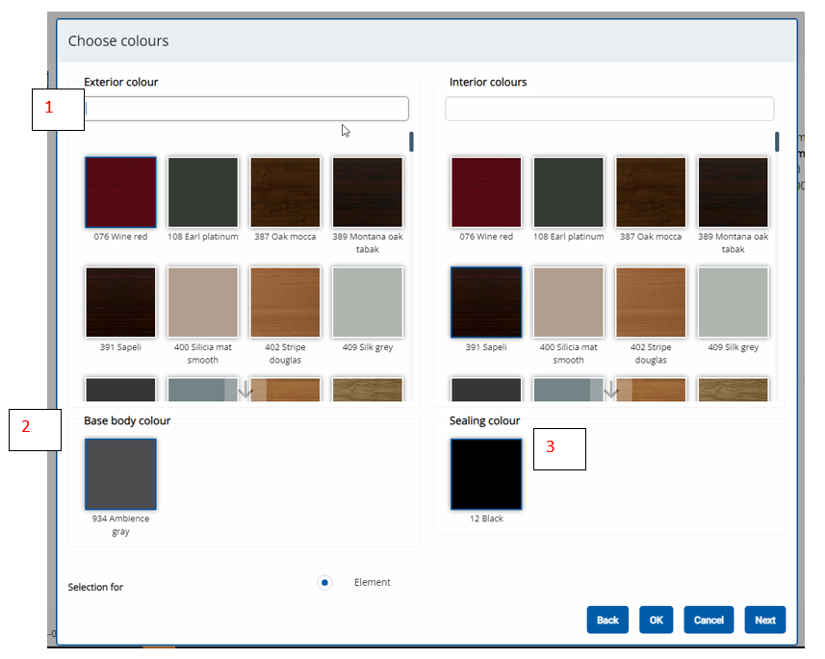Pick 402 Stripe douglas interior colour
825x659 pixels.
coord(650,301)
